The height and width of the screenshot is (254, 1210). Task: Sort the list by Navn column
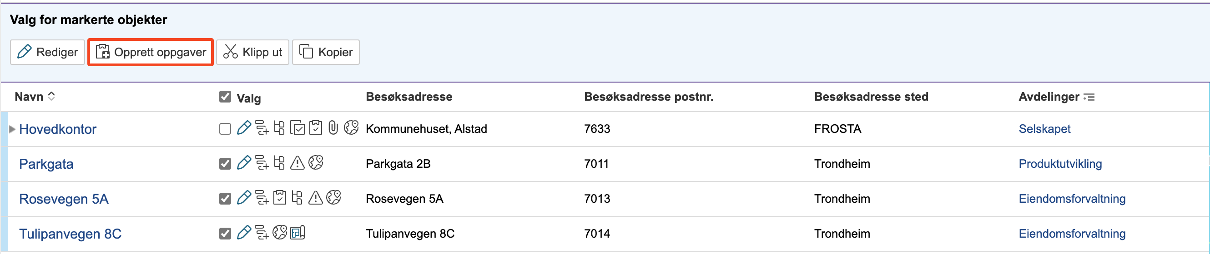pos(51,96)
